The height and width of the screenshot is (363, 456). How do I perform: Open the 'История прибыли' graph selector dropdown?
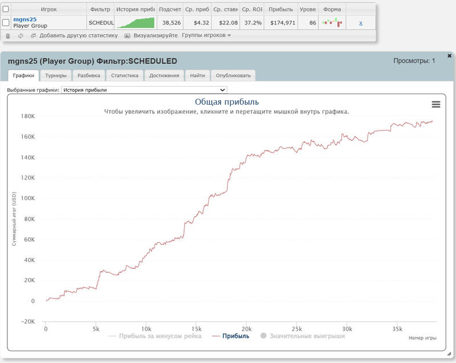click(144, 89)
